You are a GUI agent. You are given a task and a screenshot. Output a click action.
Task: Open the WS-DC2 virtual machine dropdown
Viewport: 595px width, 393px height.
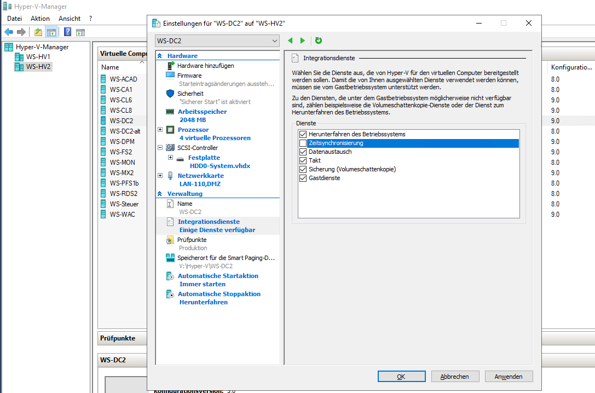(217, 41)
